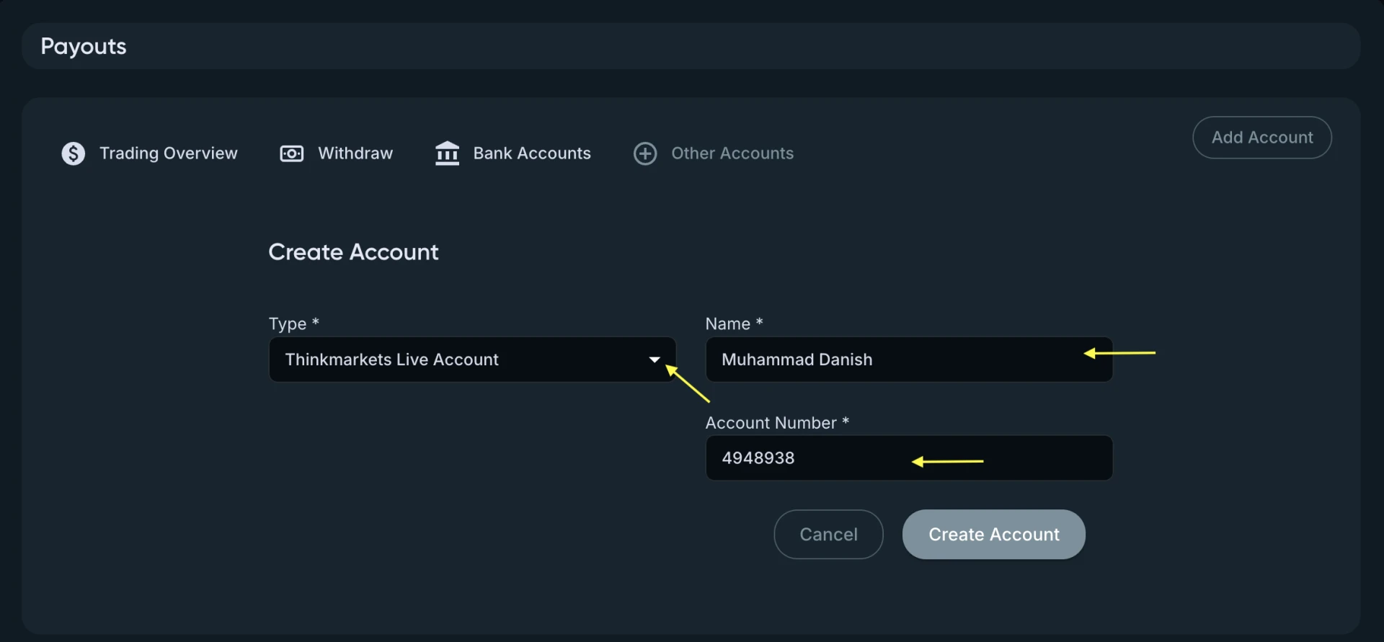Click the Add Account button
Screen dimensions: 1384x642
coord(1261,138)
